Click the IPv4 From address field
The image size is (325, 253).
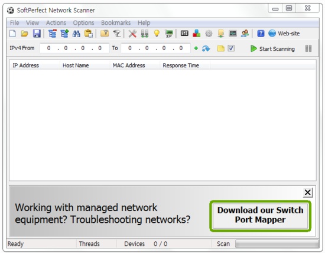pyautogui.click(x=74, y=48)
